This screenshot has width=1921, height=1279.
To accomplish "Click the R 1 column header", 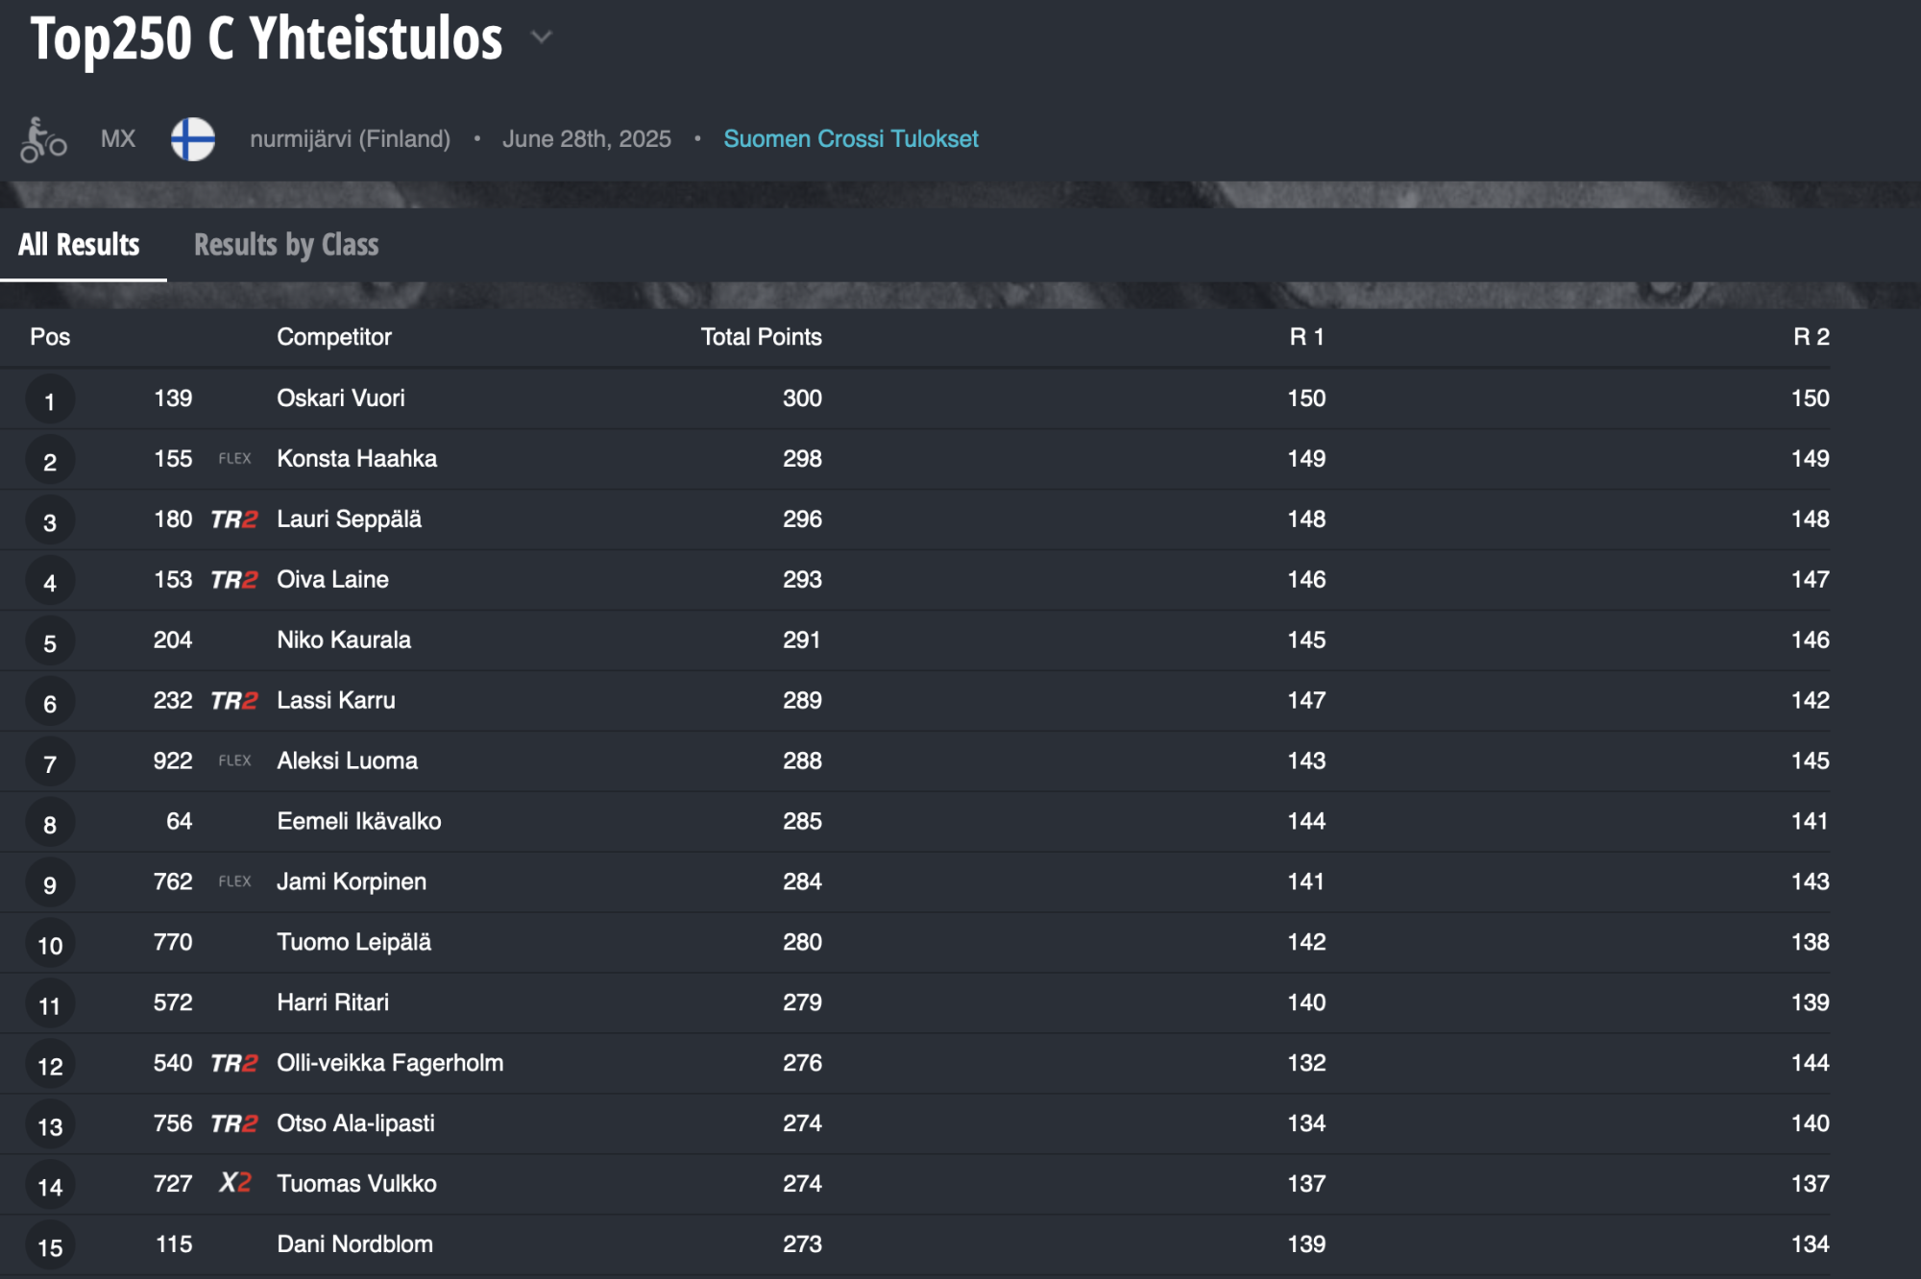I will 1306,337.
